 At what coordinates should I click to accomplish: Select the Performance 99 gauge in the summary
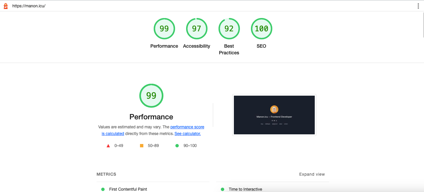click(x=164, y=29)
